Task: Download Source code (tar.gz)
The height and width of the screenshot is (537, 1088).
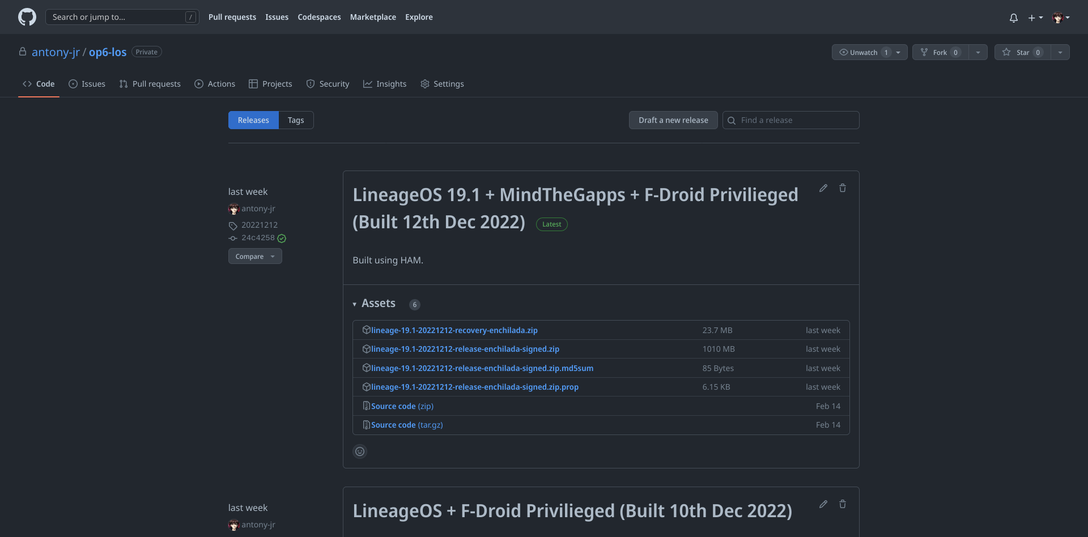Action: (407, 425)
